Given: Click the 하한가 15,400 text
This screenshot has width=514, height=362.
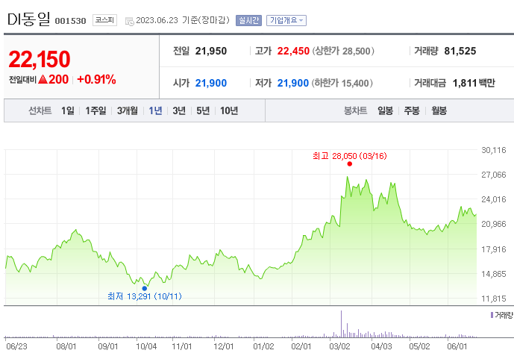Looking at the screenshot, I should pyautogui.click(x=342, y=84).
